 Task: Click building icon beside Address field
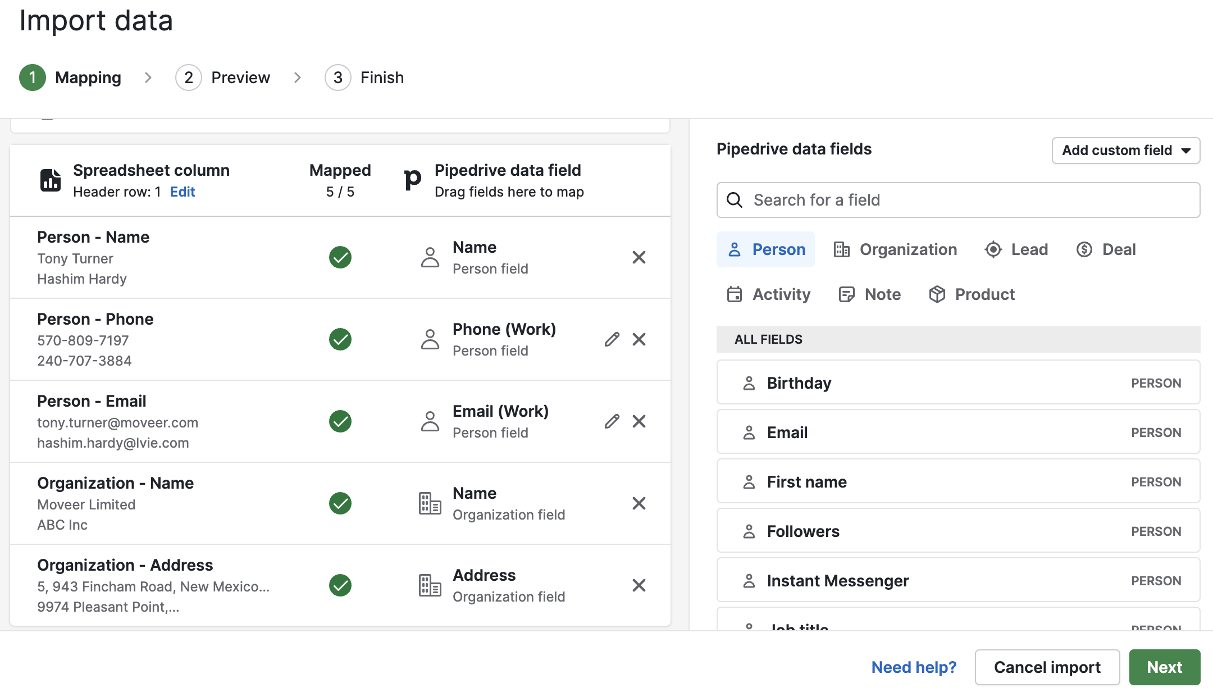[x=430, y=585]
